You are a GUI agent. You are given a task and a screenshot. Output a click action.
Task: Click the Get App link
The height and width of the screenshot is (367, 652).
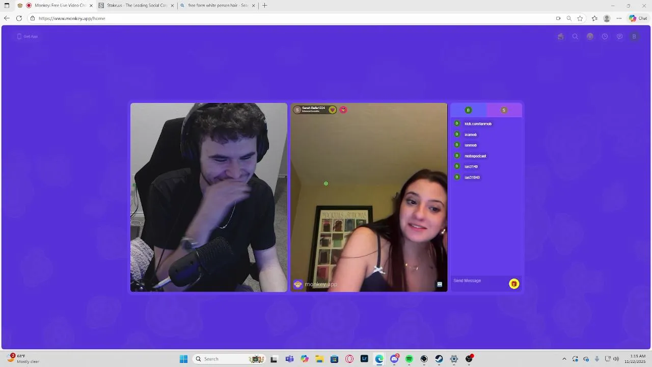click(28, 37)
